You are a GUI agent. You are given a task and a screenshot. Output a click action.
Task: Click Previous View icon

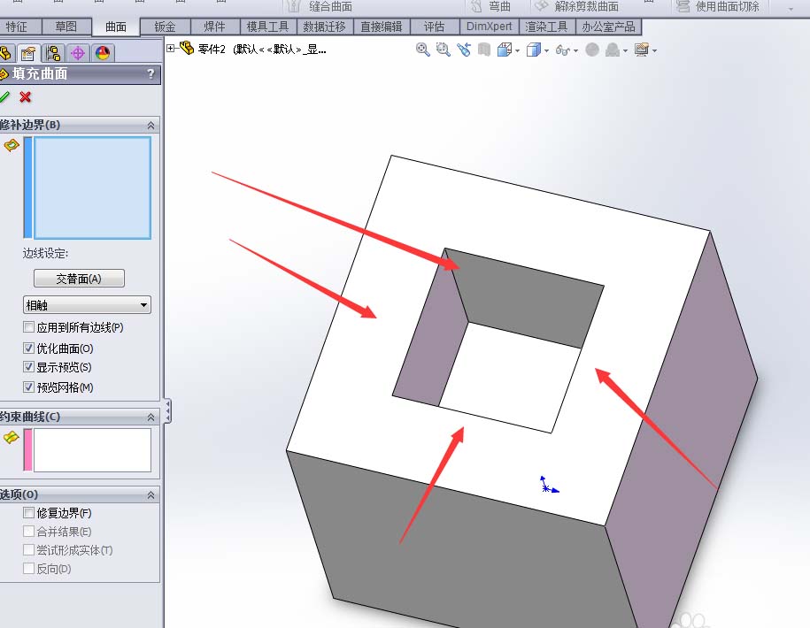(463, 50)
